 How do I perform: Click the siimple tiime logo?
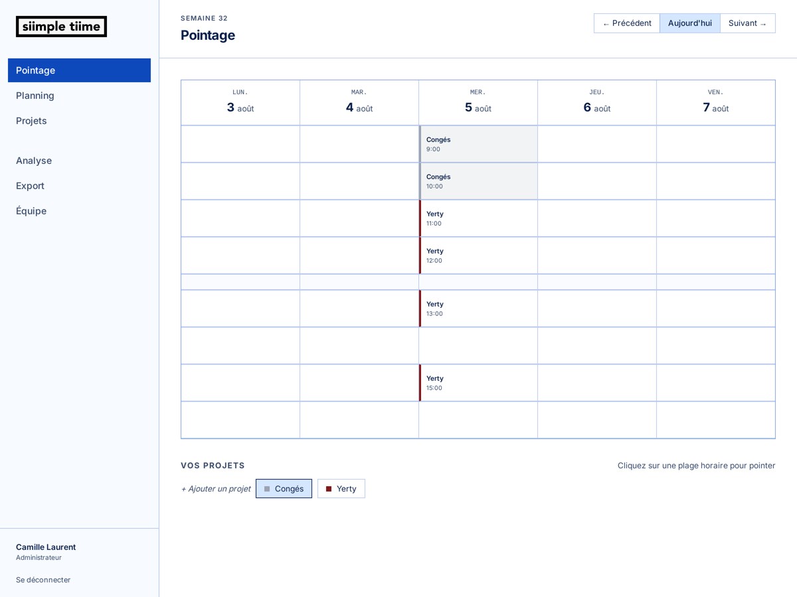61,27
